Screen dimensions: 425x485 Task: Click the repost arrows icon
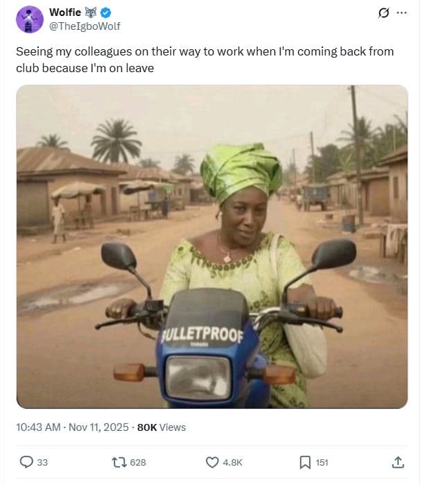point(117,462)
